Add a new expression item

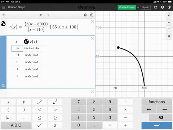tap(4, 15)
